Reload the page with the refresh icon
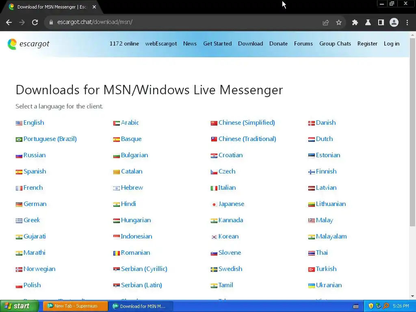416x312 pixels. pyautogui.click(x=35, y=22)
